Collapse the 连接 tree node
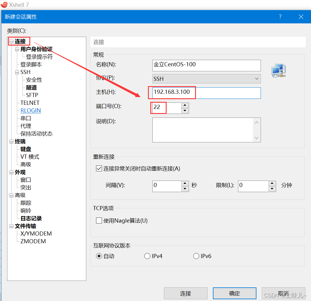The image size is (311, 301). [12, 42]
